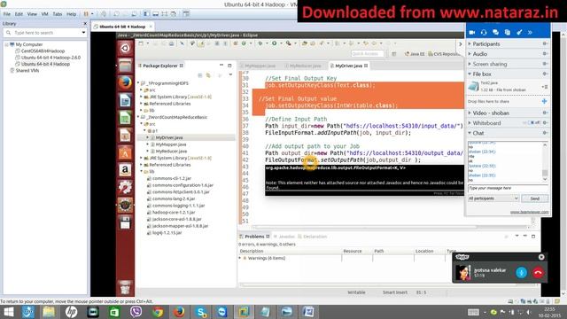Image resolution: width=567 pixels, height=319 pixels.
Task: Click chat scrollbar down arrow
Action: pos(545,179)
